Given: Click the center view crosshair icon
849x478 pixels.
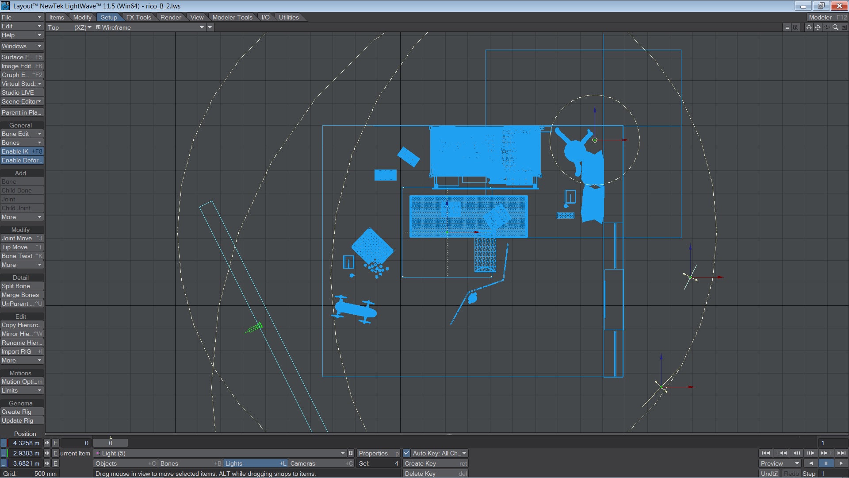Looking at the screenshot, I should pyautogui.click(x=809, y=27).
